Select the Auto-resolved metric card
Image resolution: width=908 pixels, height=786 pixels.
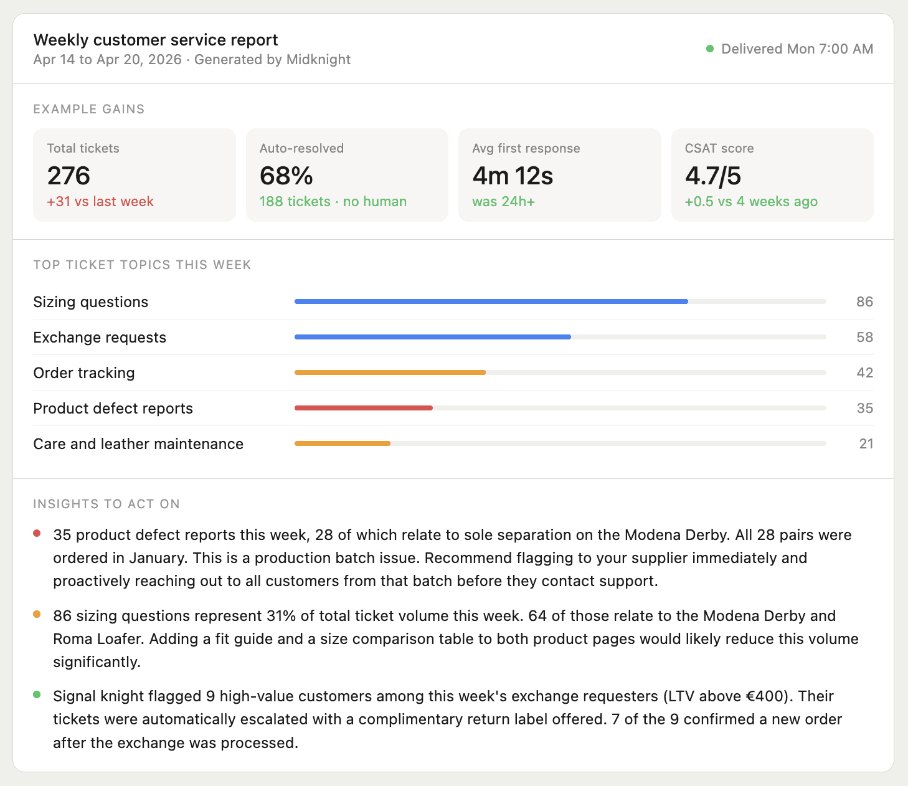tap(347, 175)
